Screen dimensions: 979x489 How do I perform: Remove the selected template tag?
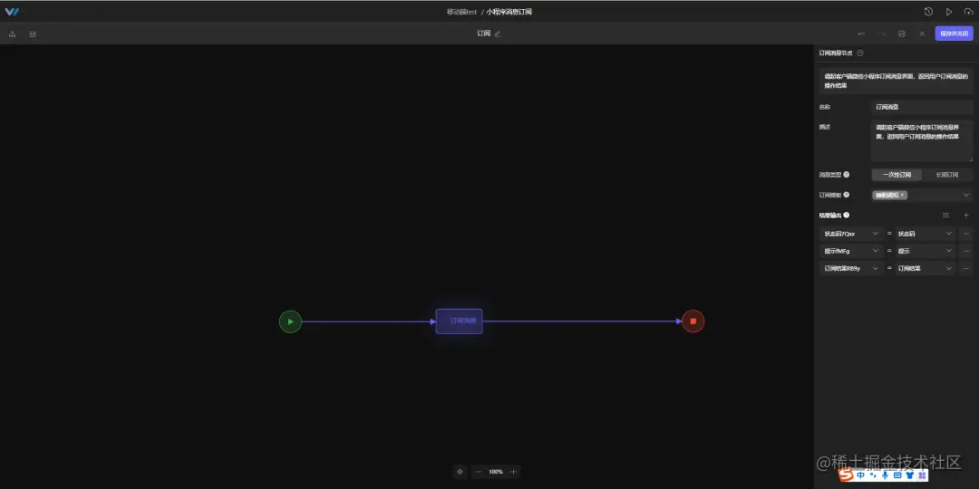(x=902, y=196)
